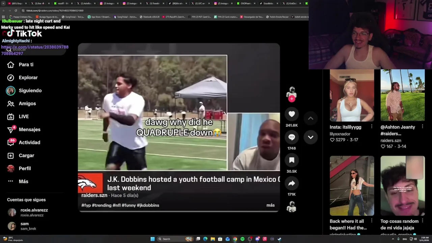Open options menu for 'Back where it all began'
The width and height of the screenshot is (432, 243).
click(x=372, y=221)
